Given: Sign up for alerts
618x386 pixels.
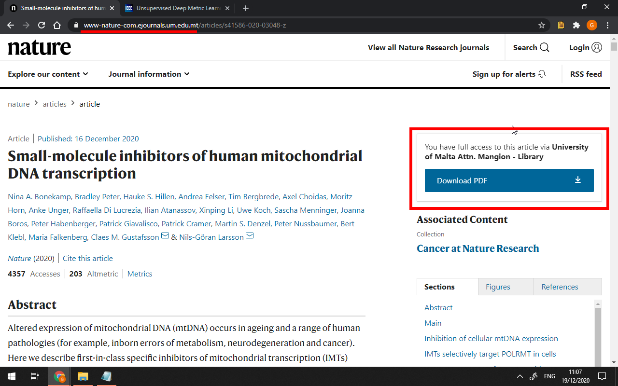Looking at the screenshot, I should click(509, 74).
